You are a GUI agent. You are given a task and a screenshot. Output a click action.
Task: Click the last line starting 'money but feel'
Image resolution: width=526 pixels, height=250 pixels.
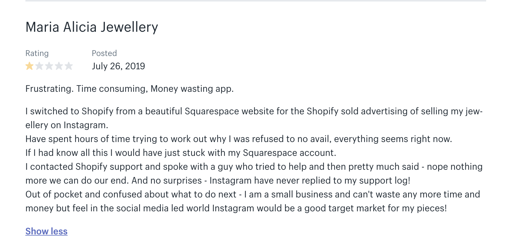pyautogui.click(x=236, y=208)
